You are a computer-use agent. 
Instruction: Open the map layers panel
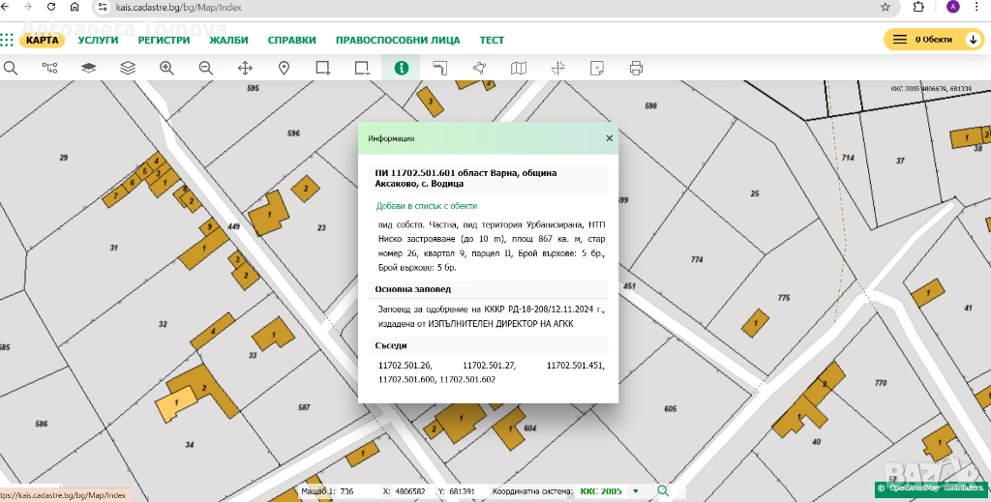tap(128, 68)
